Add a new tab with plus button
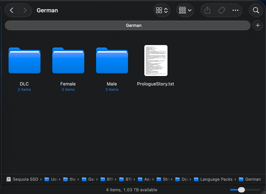 258,25
